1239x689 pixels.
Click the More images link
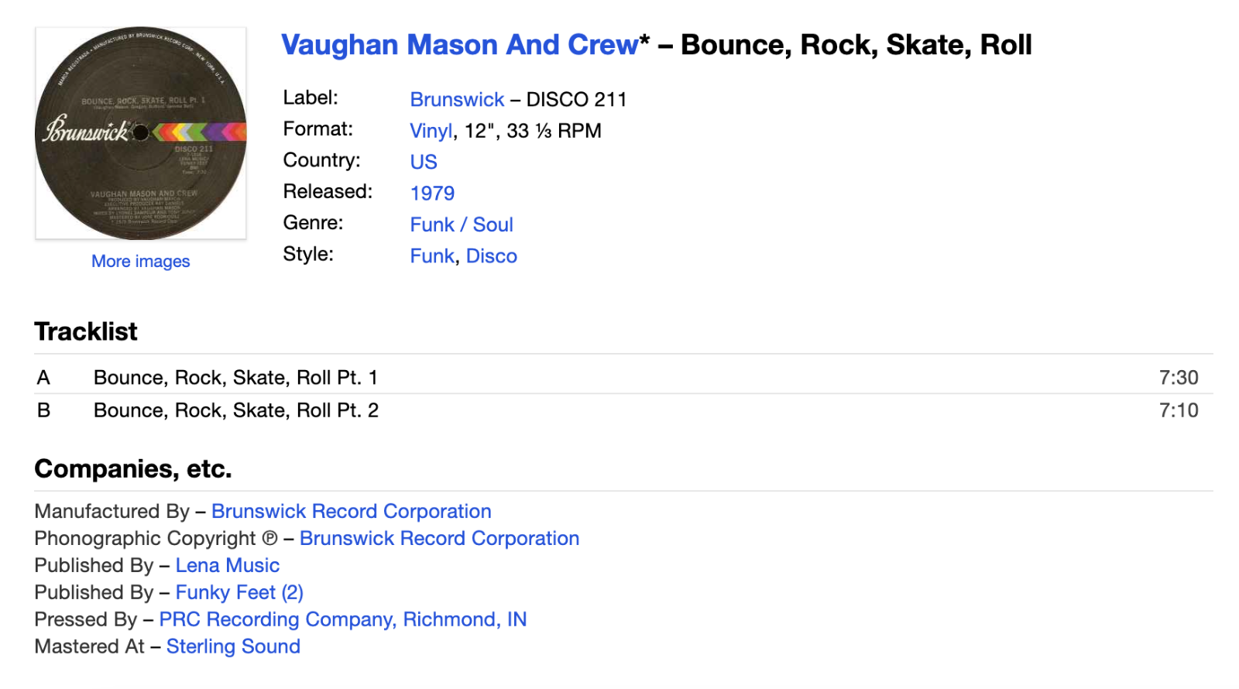[140, 262]
